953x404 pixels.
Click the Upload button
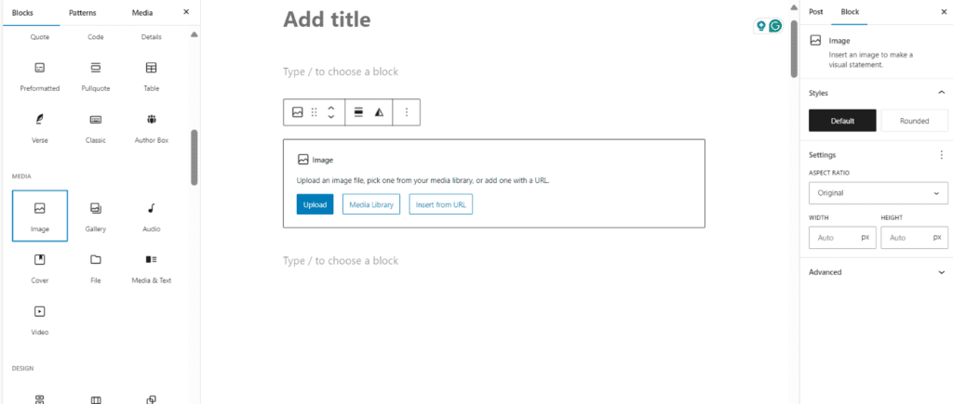click(315, 205)
